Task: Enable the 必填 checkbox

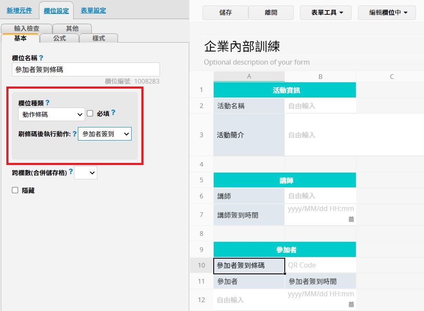Action: [90, 114]
